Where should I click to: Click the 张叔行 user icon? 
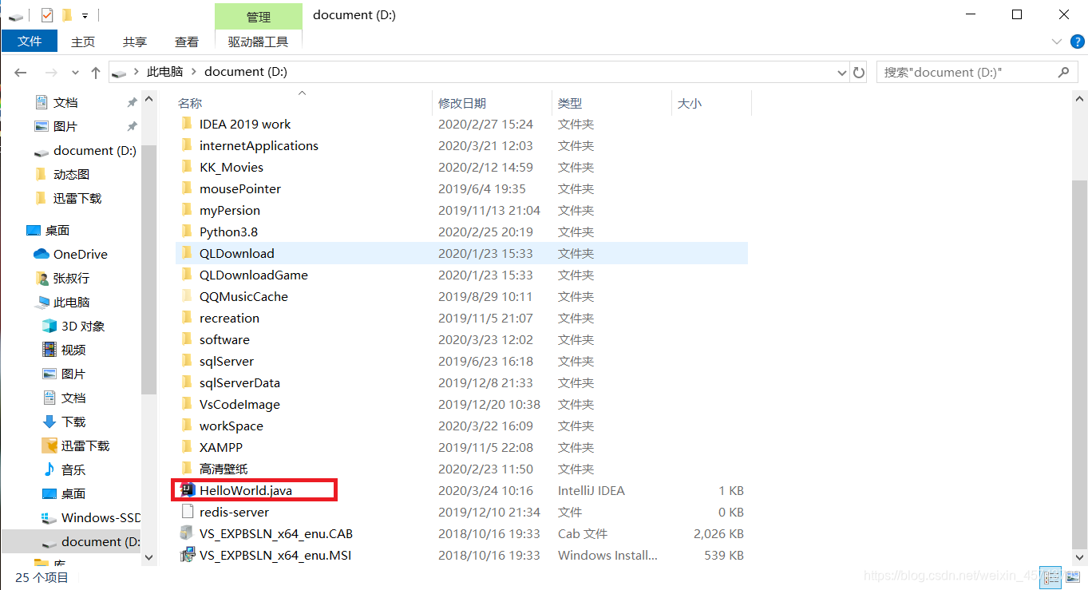pyautogui.click(x=42, y=278)
